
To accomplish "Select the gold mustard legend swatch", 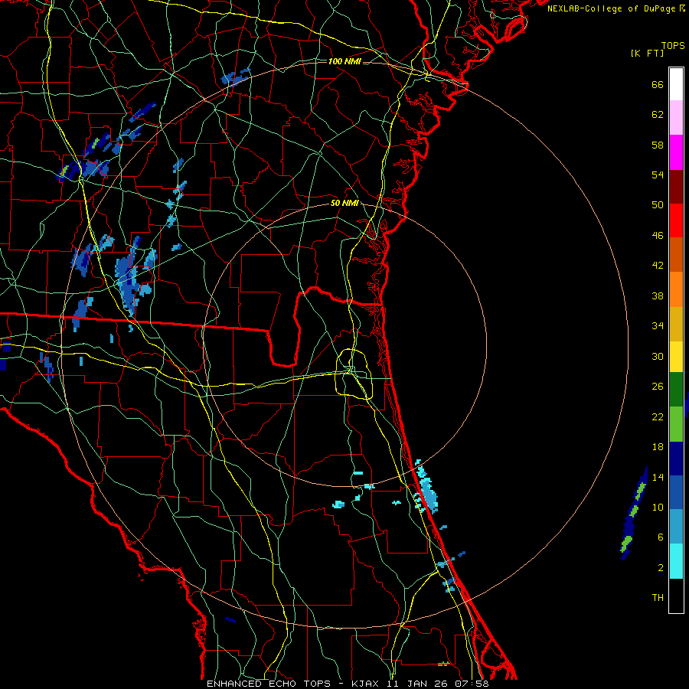I will [676, 324].
